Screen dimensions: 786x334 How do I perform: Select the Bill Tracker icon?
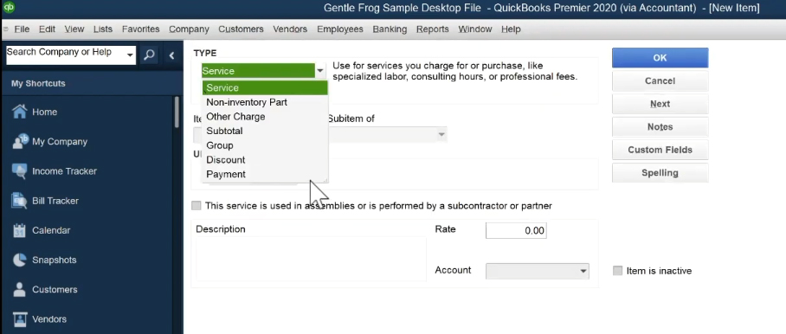click(x=20, y=201)
